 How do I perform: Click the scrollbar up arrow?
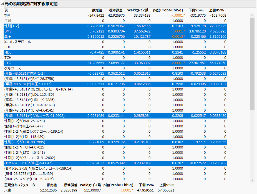(252, 15)
